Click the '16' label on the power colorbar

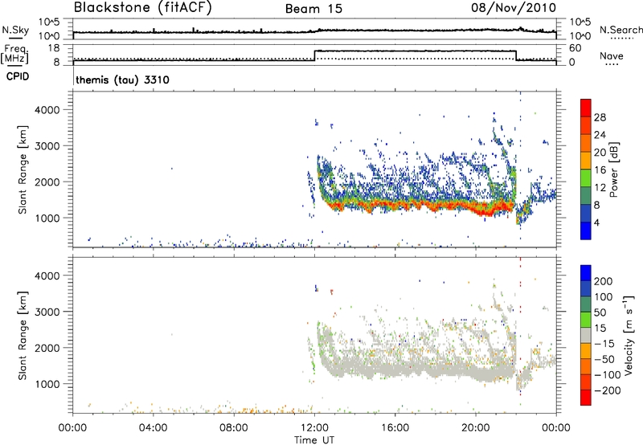[600, 170]
